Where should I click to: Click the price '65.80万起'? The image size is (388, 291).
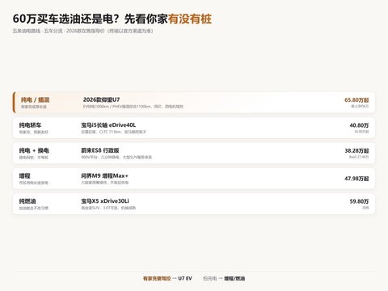click(356, 100)
